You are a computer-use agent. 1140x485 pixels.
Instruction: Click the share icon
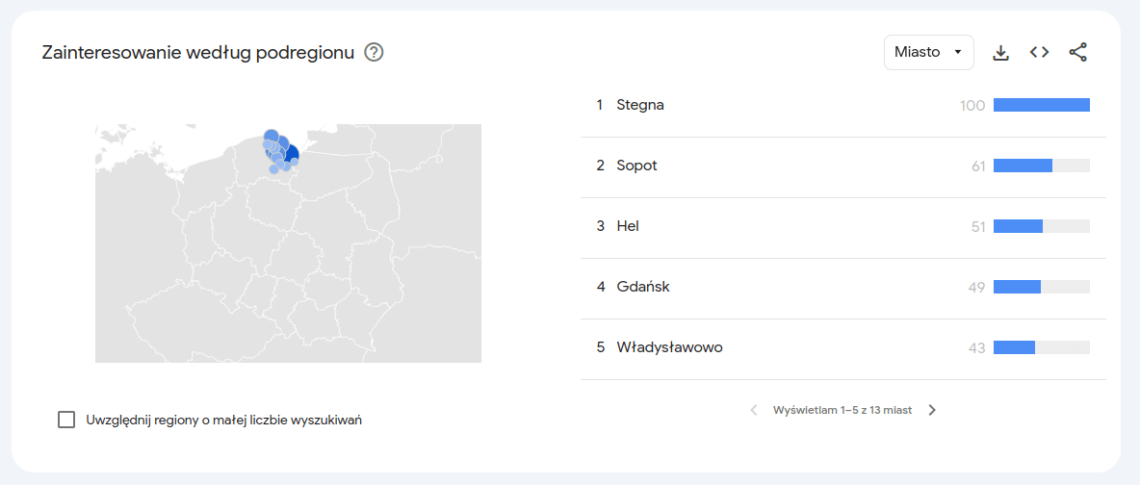(1078, 52)
